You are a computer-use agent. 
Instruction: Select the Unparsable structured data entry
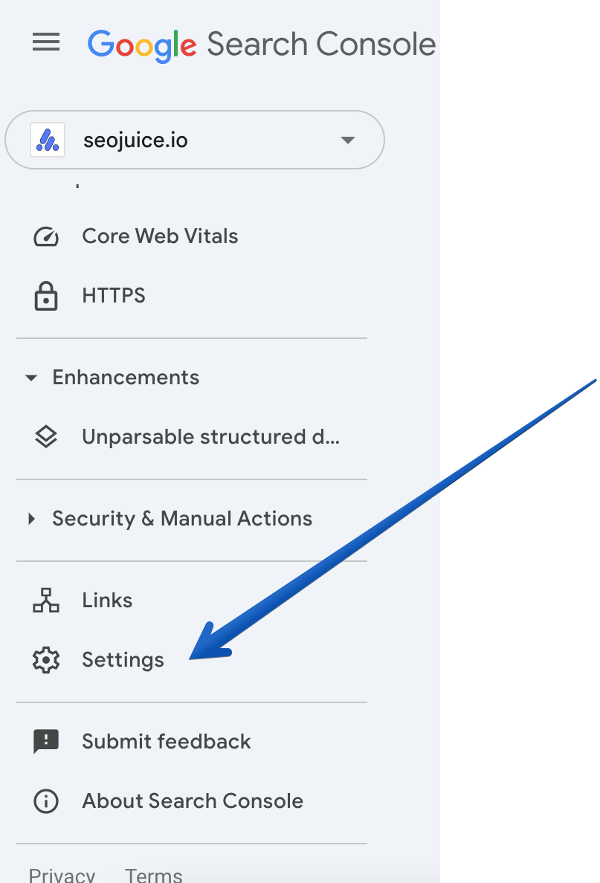coord(210,437)
